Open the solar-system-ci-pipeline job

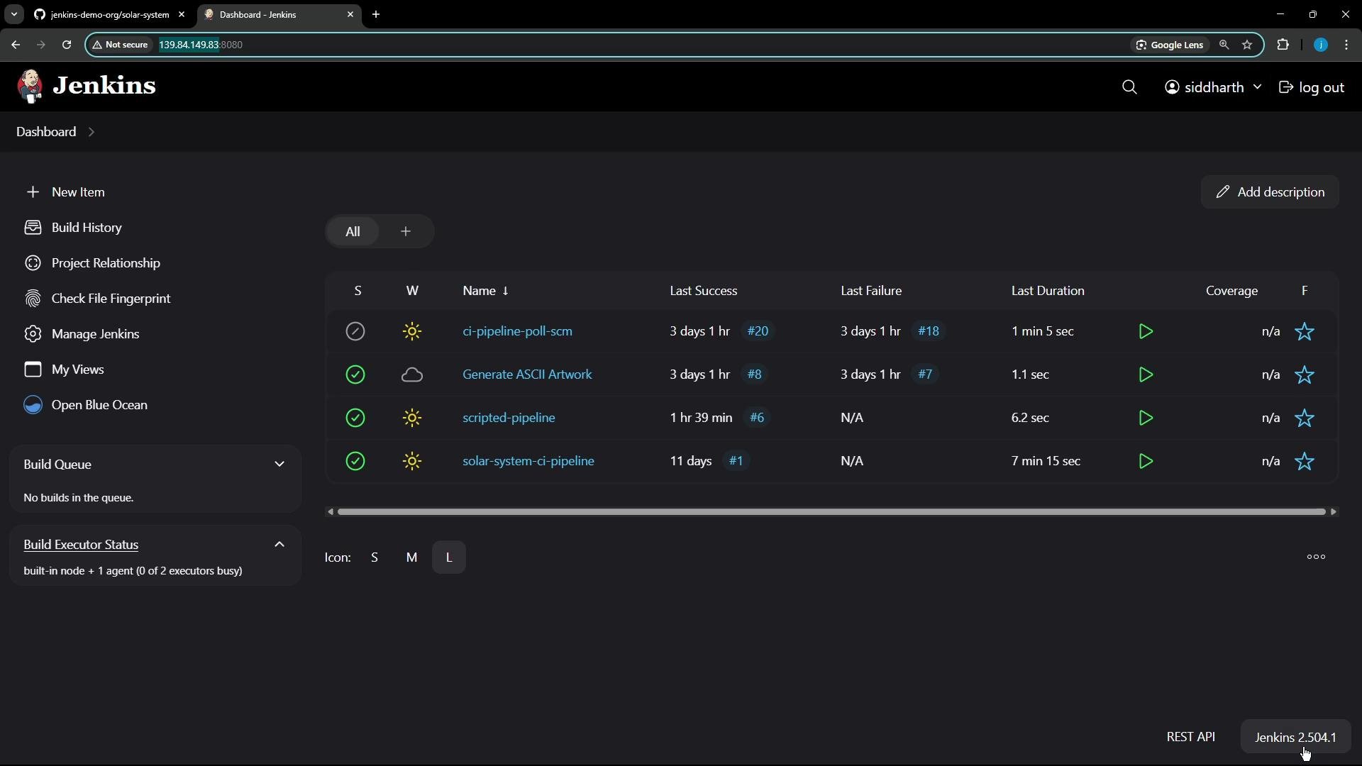point(528,461)
